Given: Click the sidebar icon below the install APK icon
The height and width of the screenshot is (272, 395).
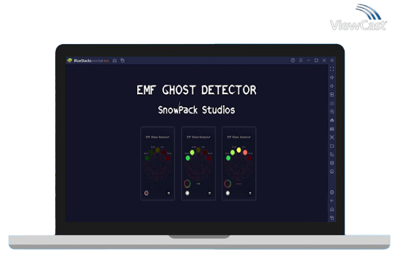Looking at the screenshot, I should point(332,129).
